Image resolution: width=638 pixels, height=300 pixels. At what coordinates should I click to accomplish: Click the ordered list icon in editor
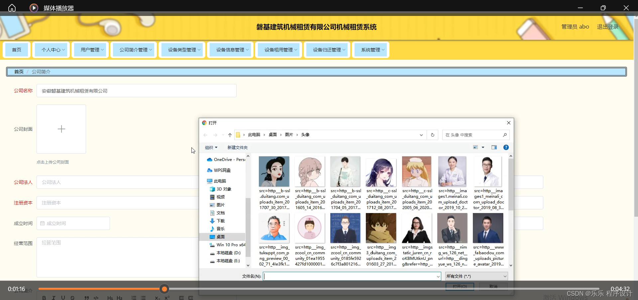134,298
